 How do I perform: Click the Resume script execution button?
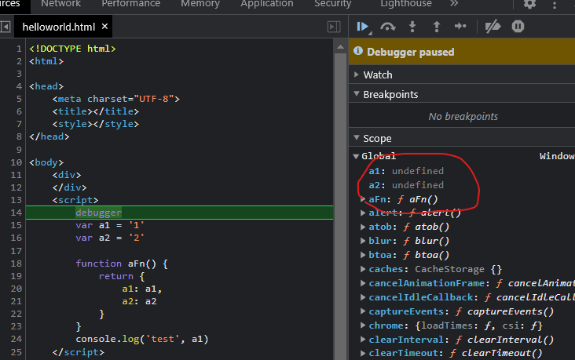(x=363, y=27)
